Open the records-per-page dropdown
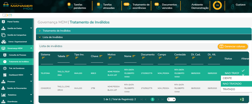 [171, 99]
